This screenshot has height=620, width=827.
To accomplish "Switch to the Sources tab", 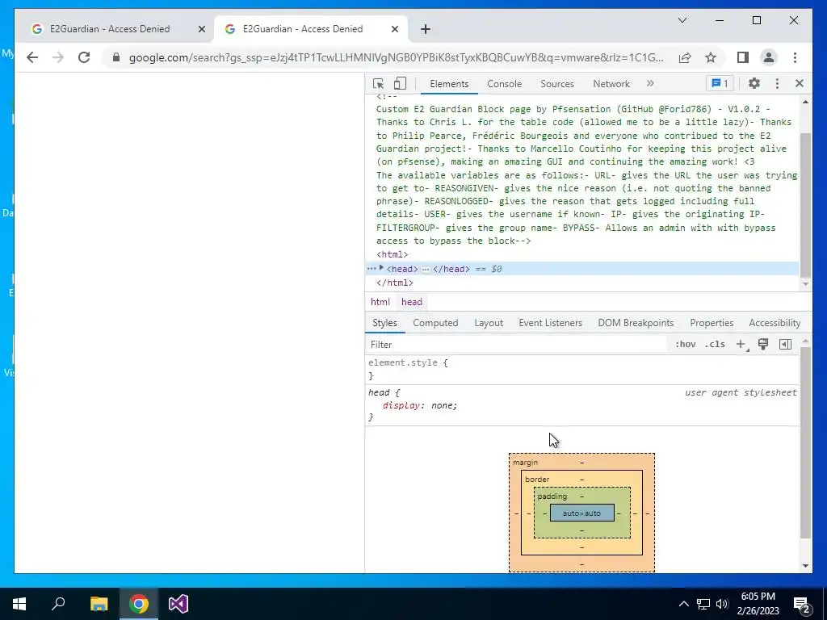I will 557,84.
